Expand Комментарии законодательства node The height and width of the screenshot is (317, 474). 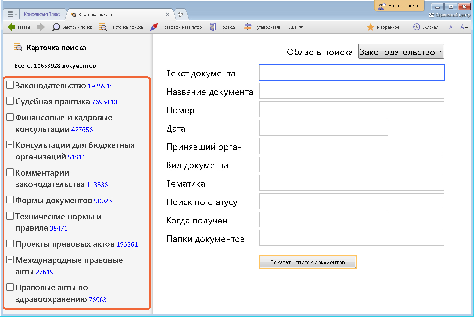(x=10, y=172)
